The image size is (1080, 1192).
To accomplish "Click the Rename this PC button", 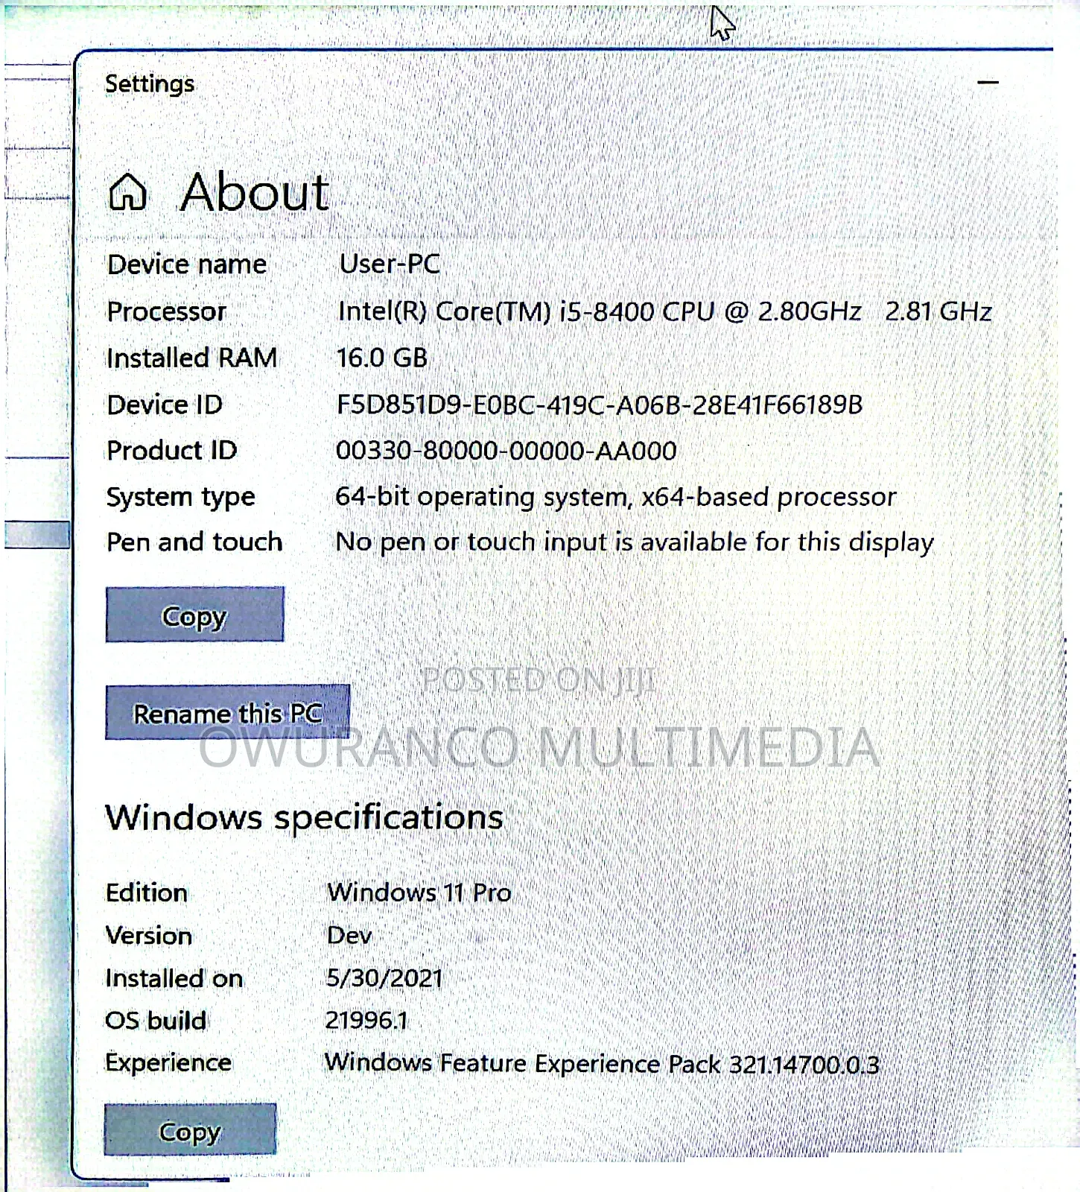I will (227, 712).
